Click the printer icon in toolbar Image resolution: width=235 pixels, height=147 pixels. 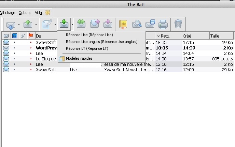coord(163,24)
